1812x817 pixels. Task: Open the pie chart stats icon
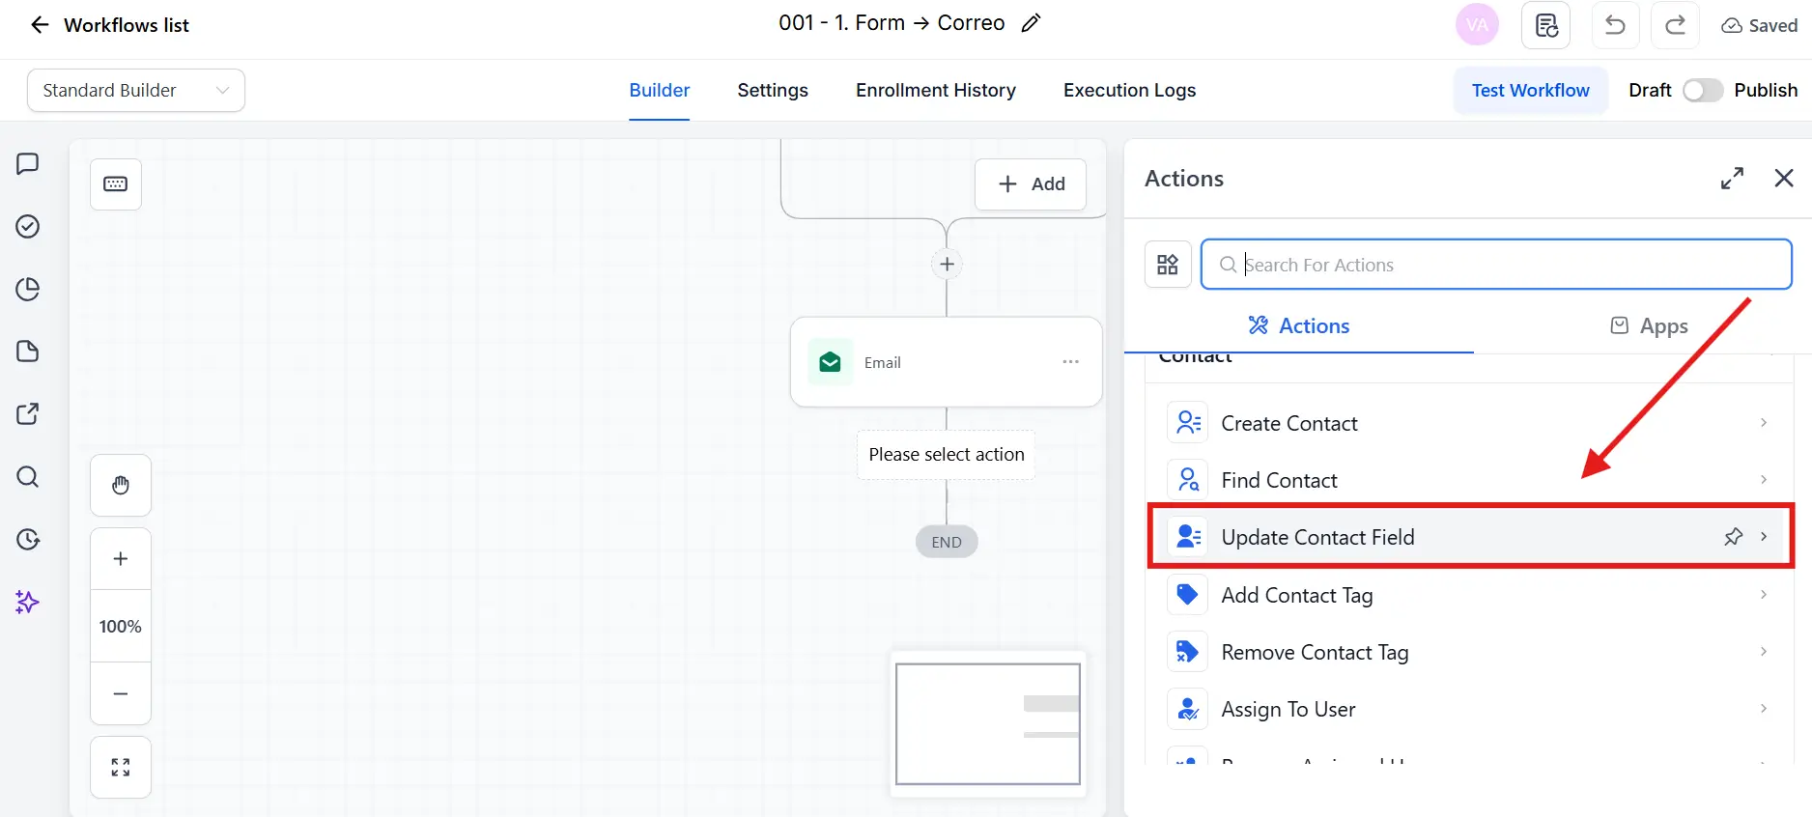pyautogui.click(x=28, y=289)
